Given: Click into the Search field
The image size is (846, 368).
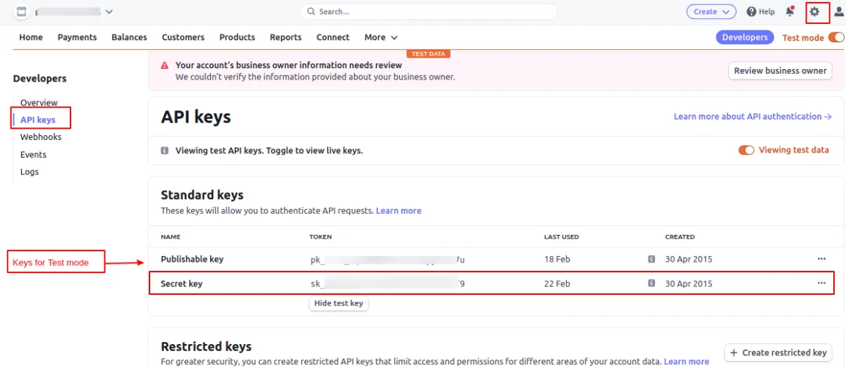Looking at the screenshot, I should point(428,11).
